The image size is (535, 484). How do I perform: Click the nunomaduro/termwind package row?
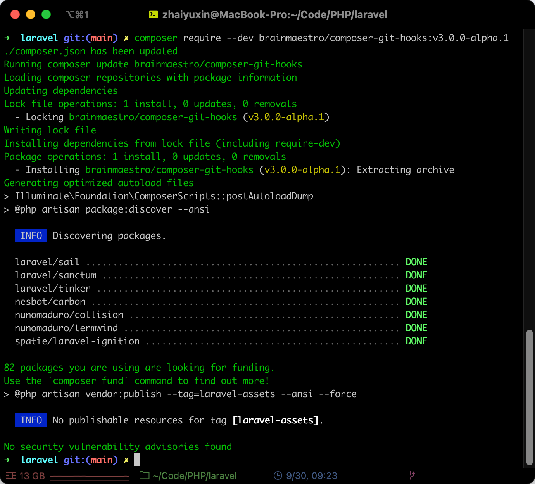coord(221,328)
